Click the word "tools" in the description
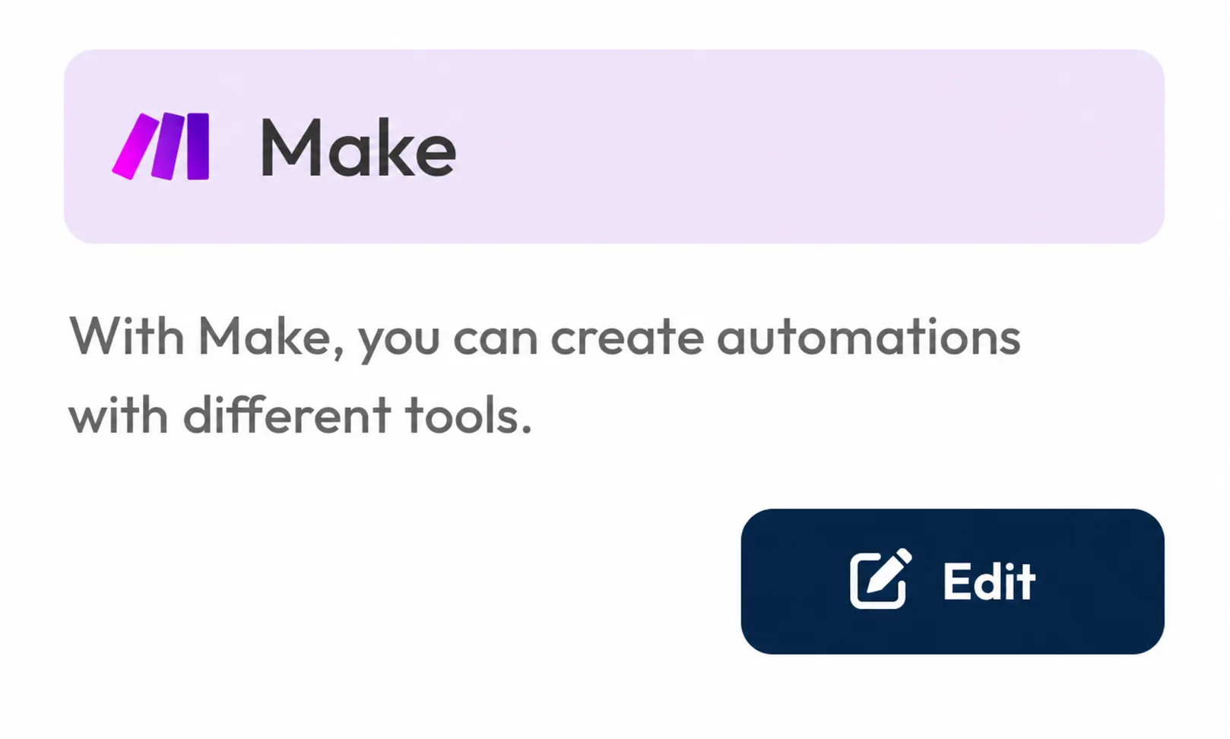 coord(462,415)
